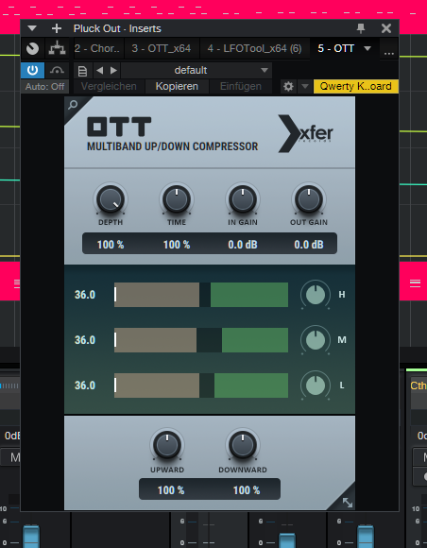Open the inserts window menu arrow
The image size is (427, 548).
32,28
